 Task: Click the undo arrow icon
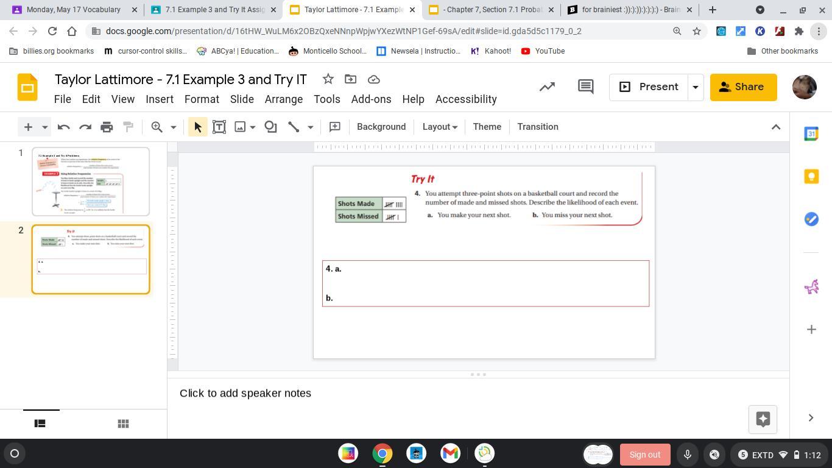tap(63, 127)
